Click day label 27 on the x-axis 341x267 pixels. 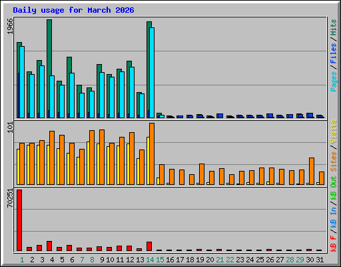(x=280, y=260)
